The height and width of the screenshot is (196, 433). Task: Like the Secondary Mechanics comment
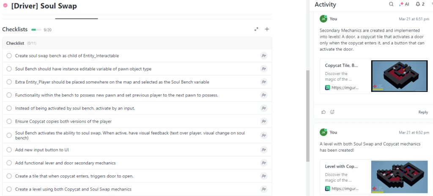click(x=323, y=112)
